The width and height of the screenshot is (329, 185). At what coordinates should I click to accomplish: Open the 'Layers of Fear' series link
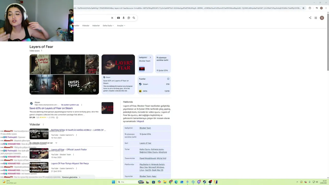145,143
